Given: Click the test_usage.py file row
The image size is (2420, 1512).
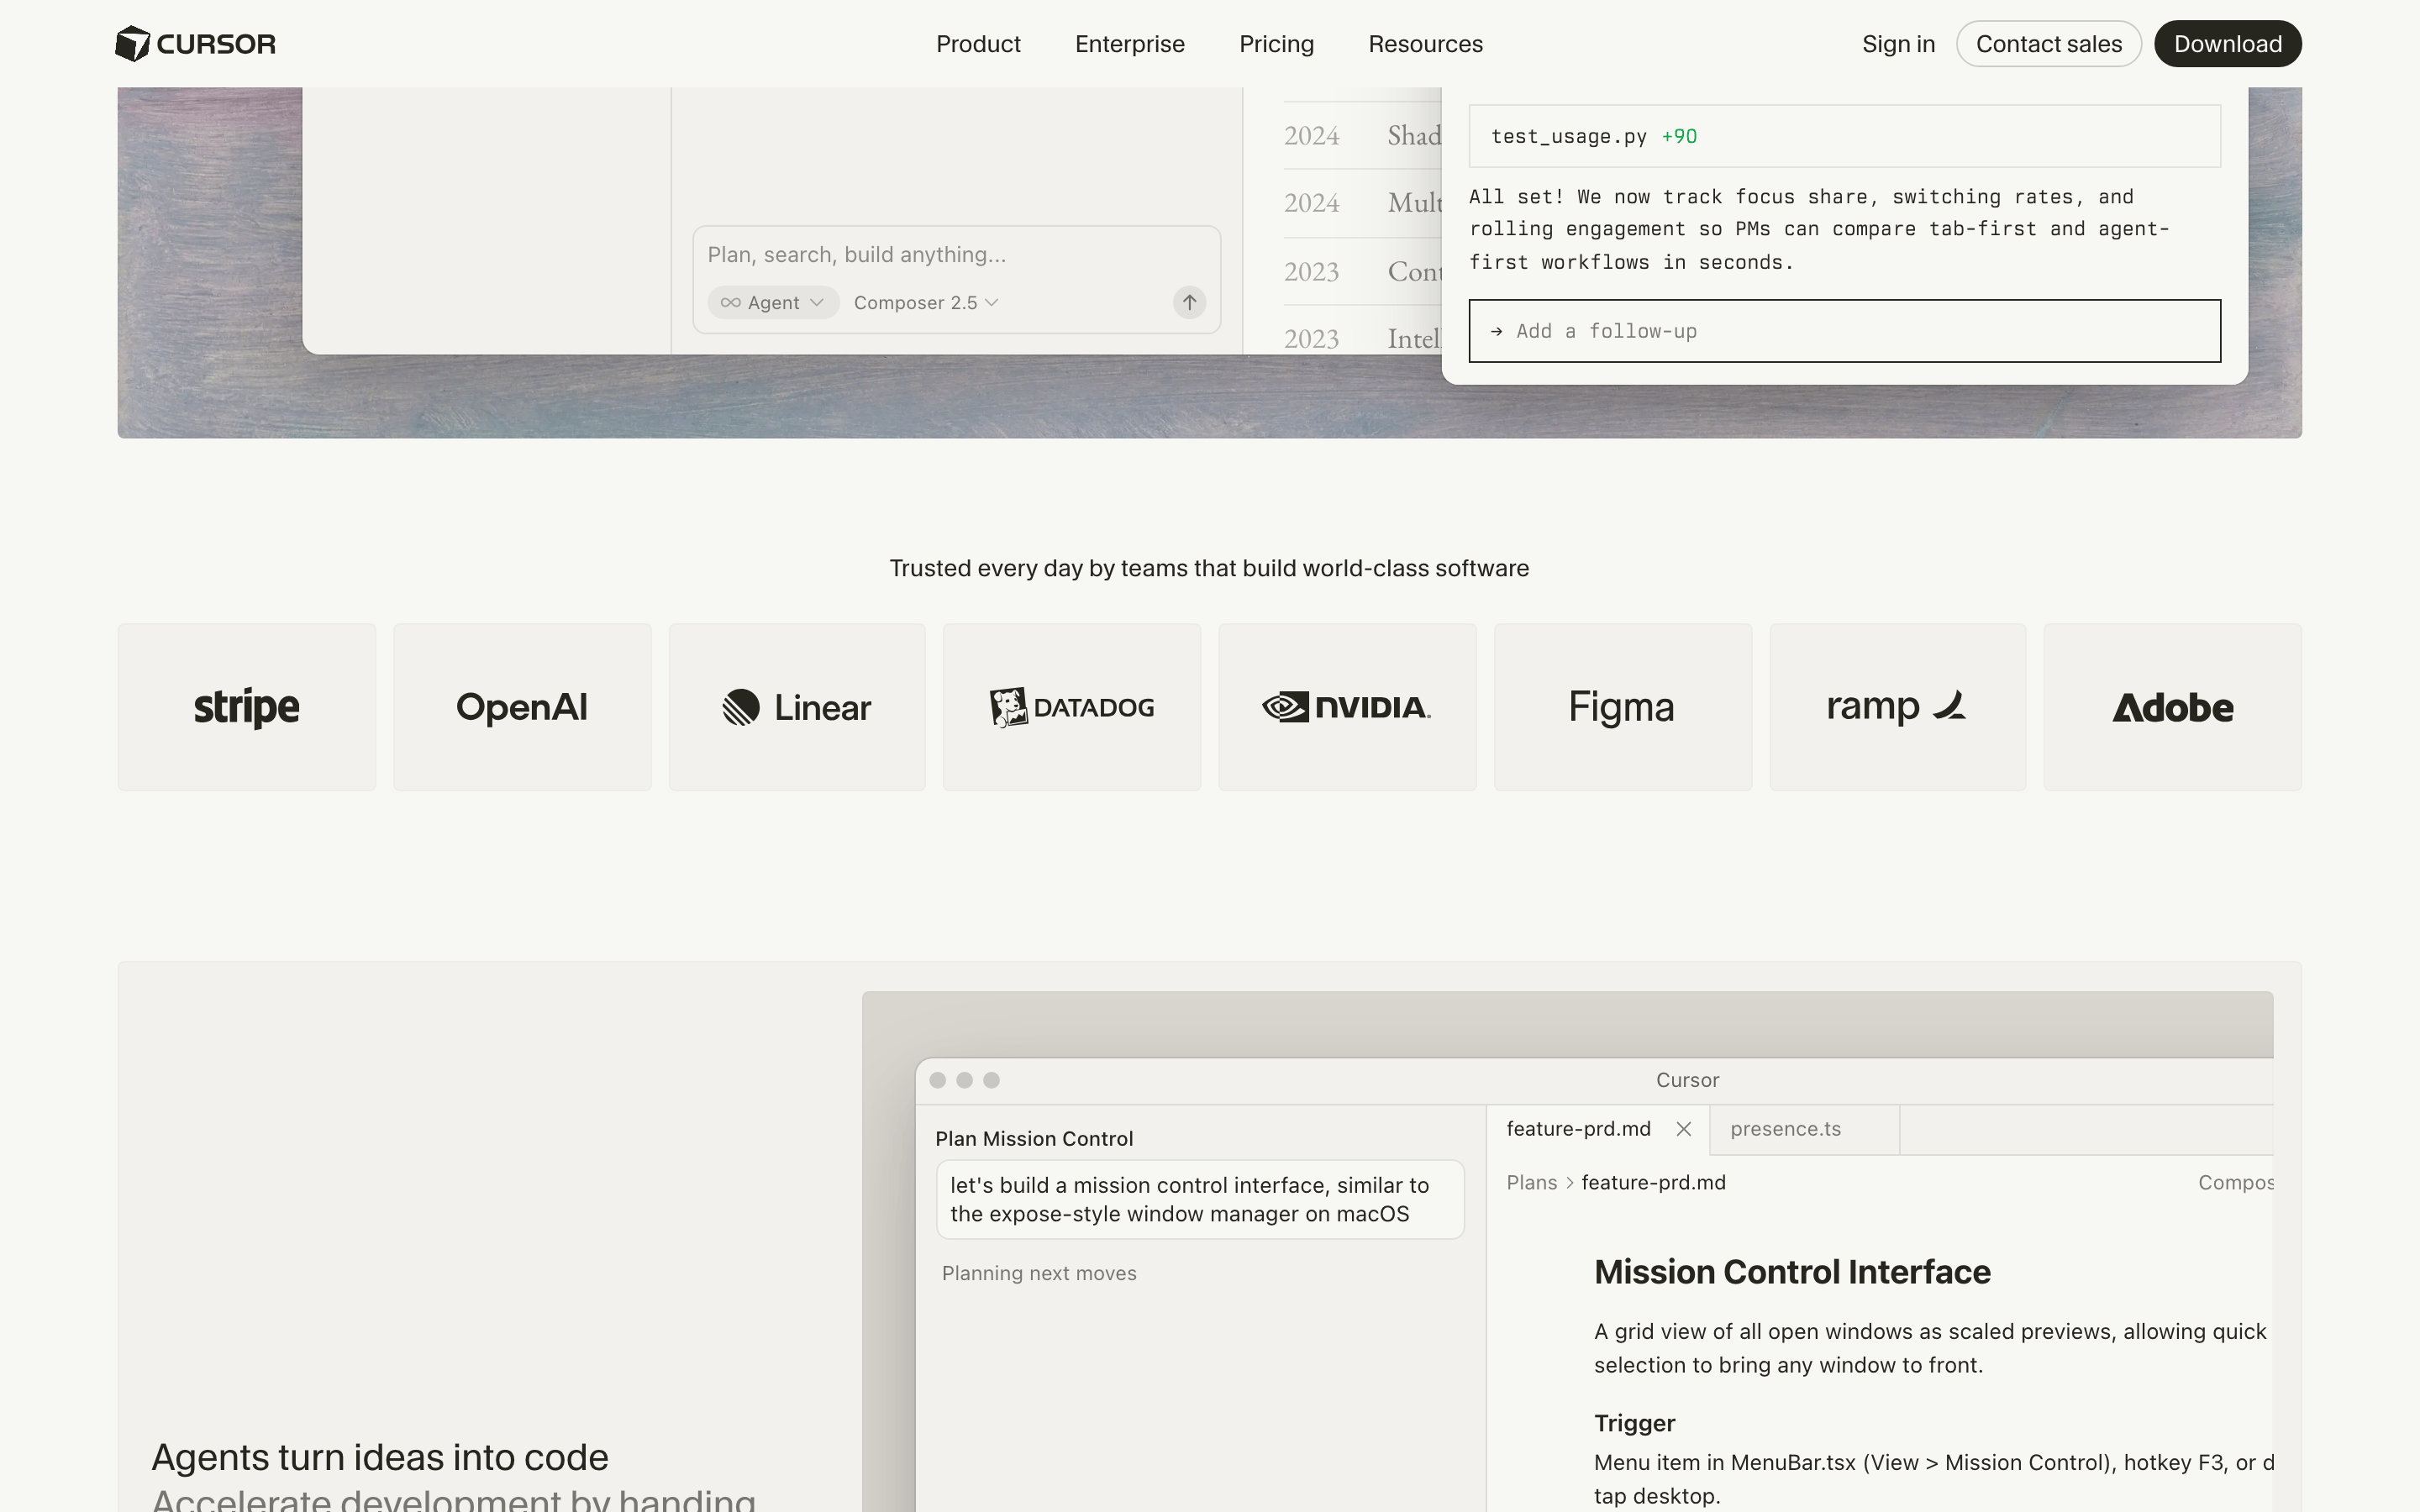Looking at the screenshot, I should (x=1845, y=136).
